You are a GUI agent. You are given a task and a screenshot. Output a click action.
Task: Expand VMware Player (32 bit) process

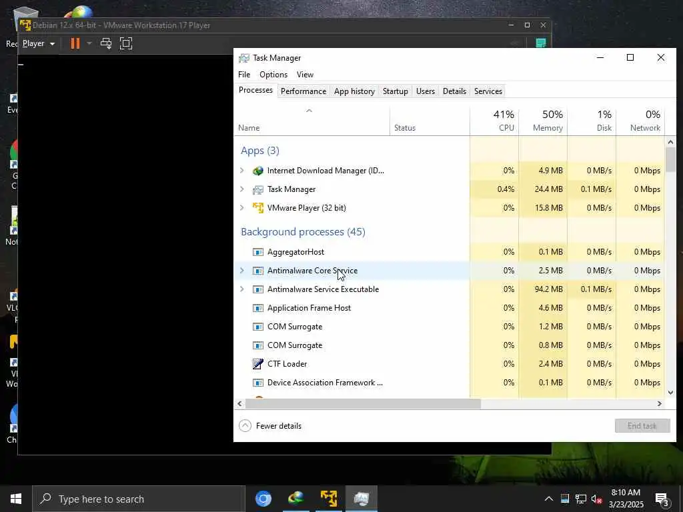point(241,208)
